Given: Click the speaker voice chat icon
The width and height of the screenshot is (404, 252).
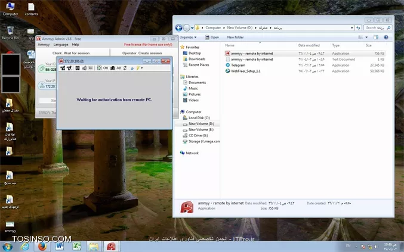Looking at the screenshot, I should (84, 68).
